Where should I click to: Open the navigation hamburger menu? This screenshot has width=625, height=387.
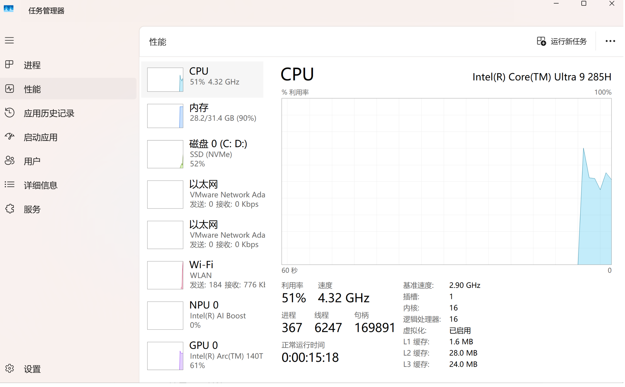(x=9, y=40)
